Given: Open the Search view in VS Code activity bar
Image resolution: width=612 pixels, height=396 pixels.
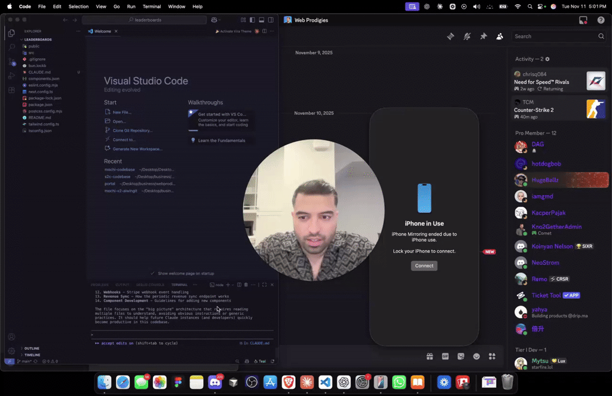Looking at the screenshot, I should [11, 47].
